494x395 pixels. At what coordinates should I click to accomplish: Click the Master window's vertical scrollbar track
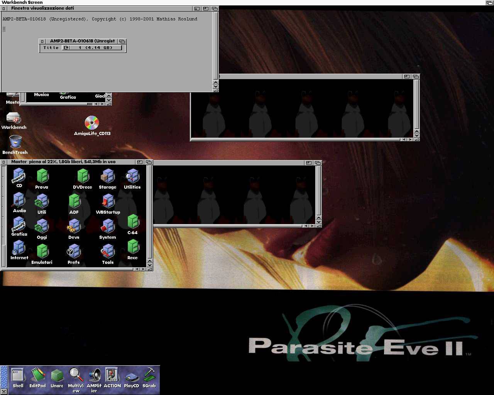[150, 212]
